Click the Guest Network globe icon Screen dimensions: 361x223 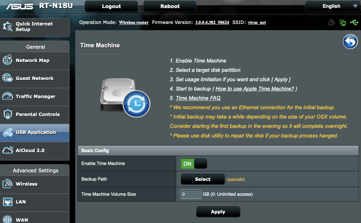(x=7, y=78)
